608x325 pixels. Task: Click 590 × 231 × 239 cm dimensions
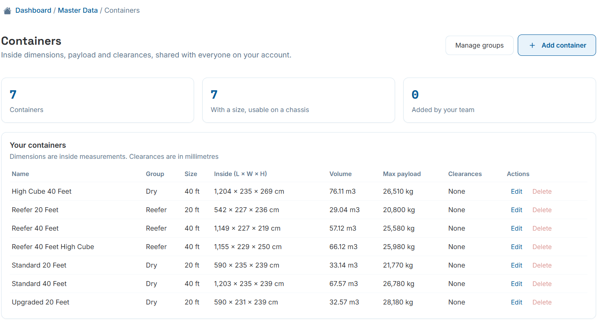point(246,302)
